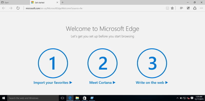Screen dimensions: 205x101
Task: Show hidden system tray icons chevron
Action: pyautogui.click(x=177, y=98)
